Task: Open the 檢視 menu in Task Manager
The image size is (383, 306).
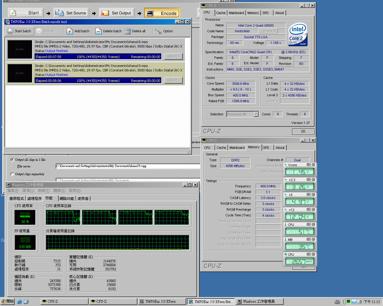Action: coord(44,191)
